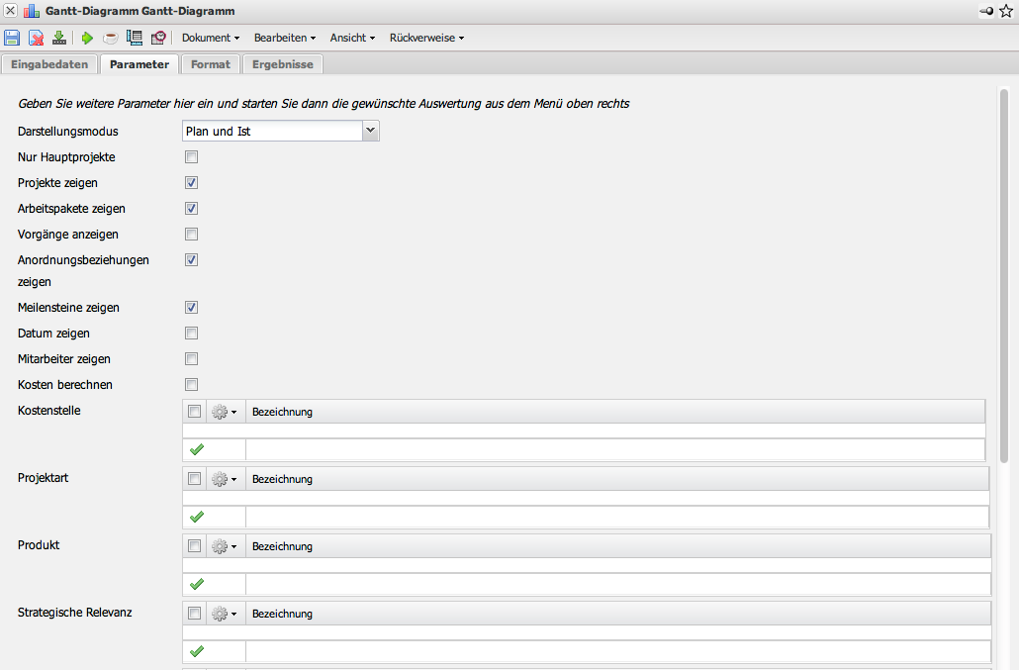Viewport: 1019px width, 670px height.
Task: Confirm Projektart entry with green checkmark
Action: coord(196,517)
